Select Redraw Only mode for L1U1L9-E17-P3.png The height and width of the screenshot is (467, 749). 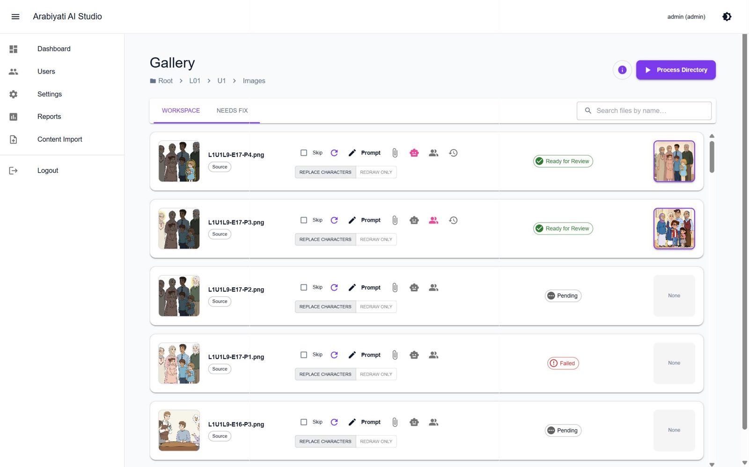click(376, 240)
